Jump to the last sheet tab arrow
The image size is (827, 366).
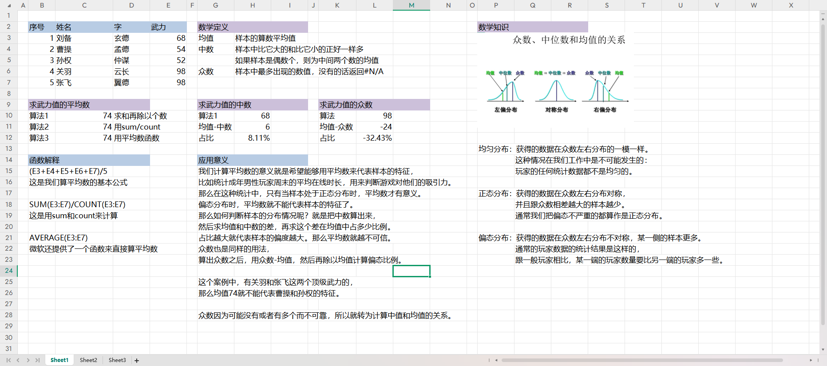point(38,360)
